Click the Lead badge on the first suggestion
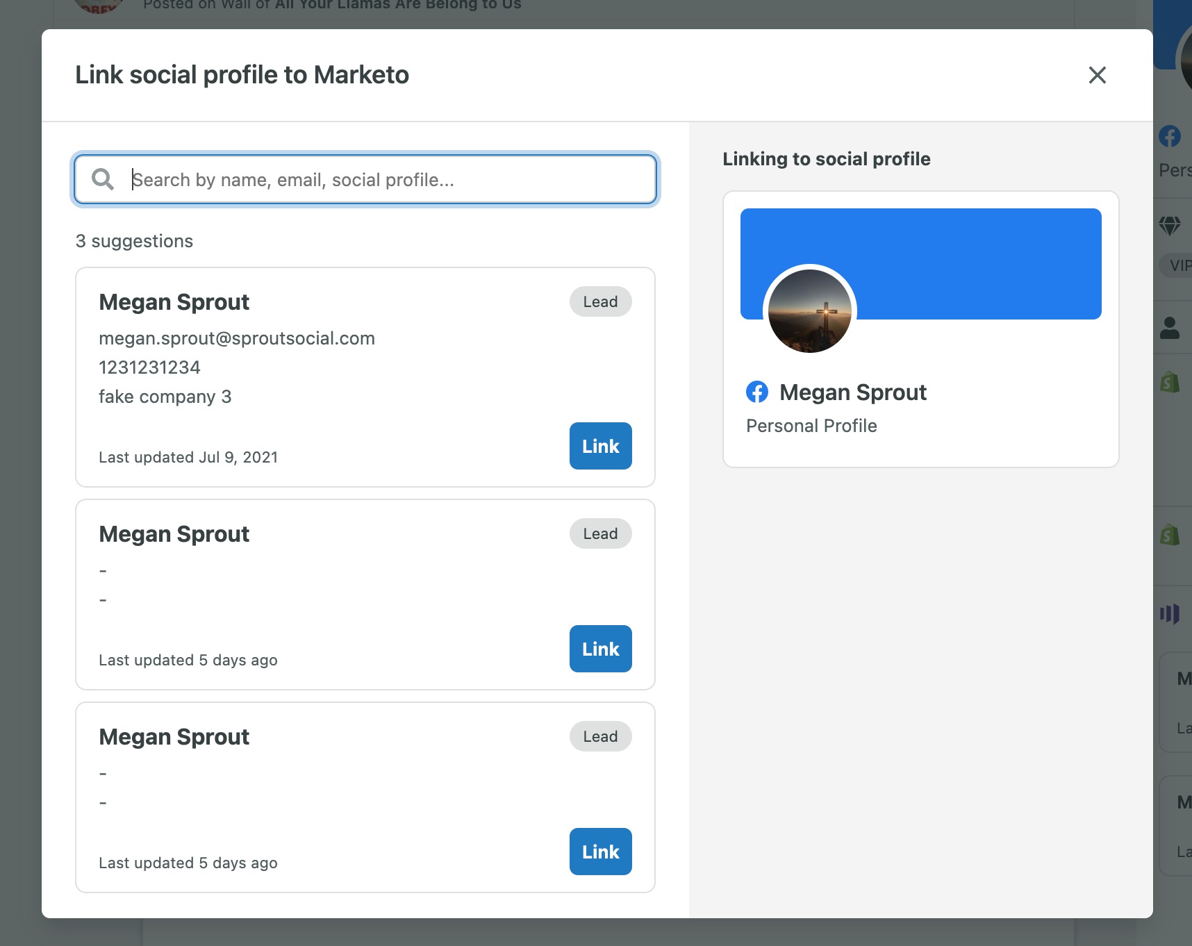The image size is (1192, 946). 599,301
